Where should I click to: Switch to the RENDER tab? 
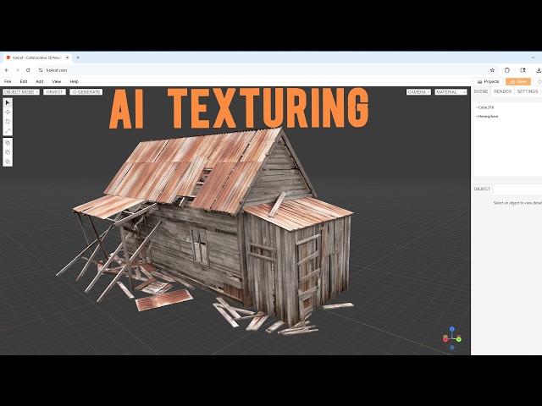tap(502, 91)
